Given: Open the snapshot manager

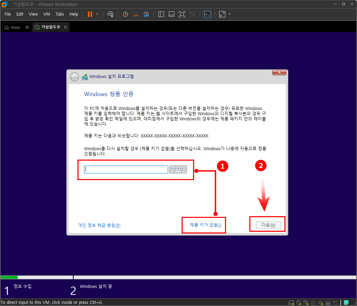Looking at the screenshot, I should (x=146, y=14).
